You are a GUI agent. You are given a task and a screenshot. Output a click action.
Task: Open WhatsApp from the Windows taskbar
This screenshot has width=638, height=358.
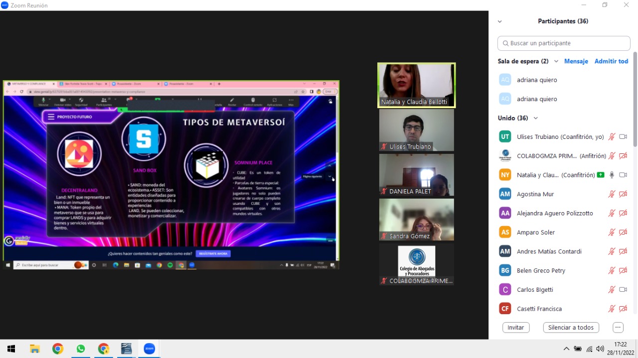pos(81,349)
